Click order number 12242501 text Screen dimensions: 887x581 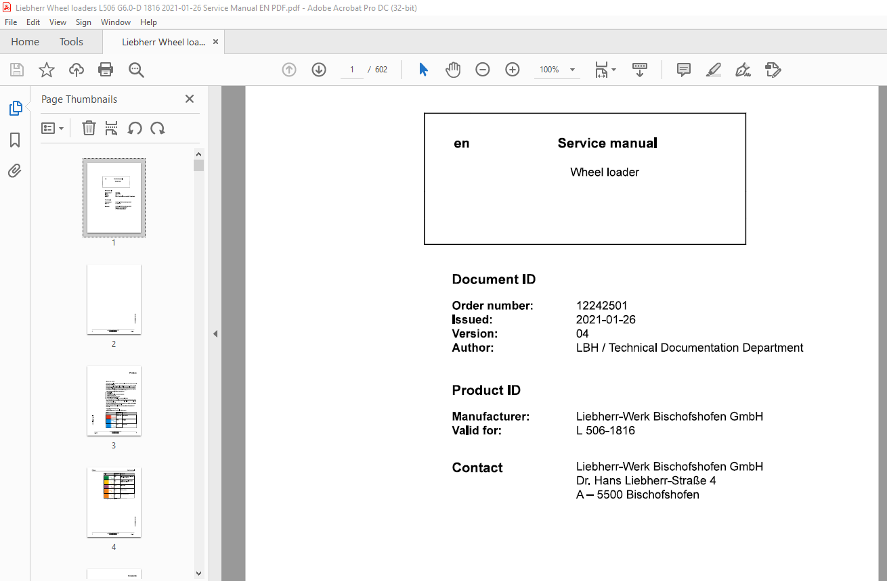tap(602, 306)
